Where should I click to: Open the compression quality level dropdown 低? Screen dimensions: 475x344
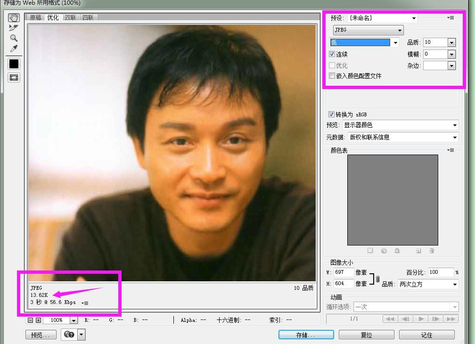(x=364, y=42)
